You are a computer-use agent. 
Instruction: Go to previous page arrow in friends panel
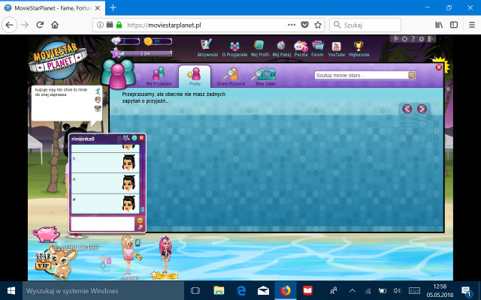407,109
